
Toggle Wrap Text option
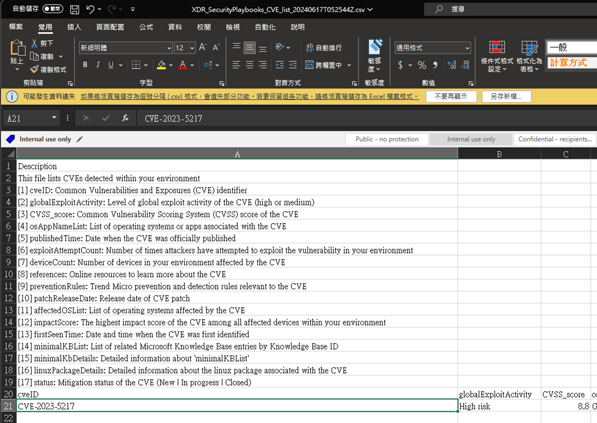[324, 48]
